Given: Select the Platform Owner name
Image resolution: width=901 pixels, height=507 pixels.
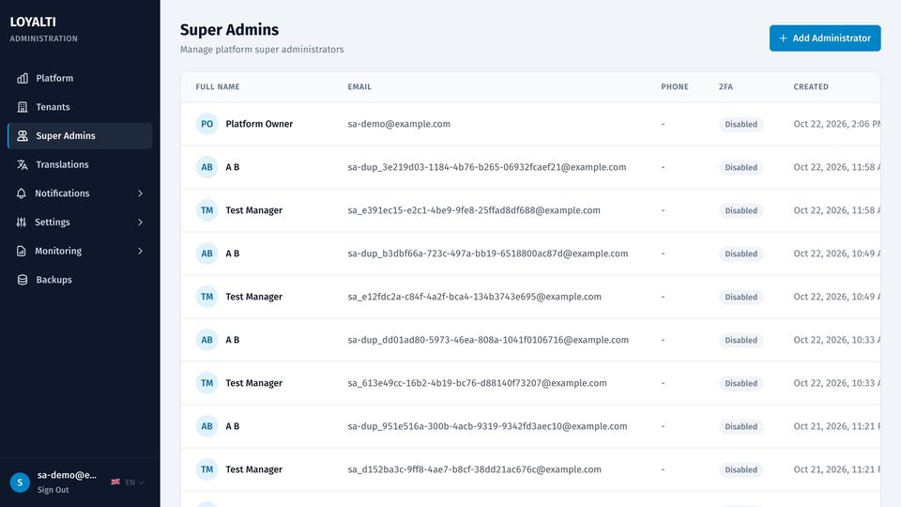Looking at the screenshot, I should pos(259,124).
